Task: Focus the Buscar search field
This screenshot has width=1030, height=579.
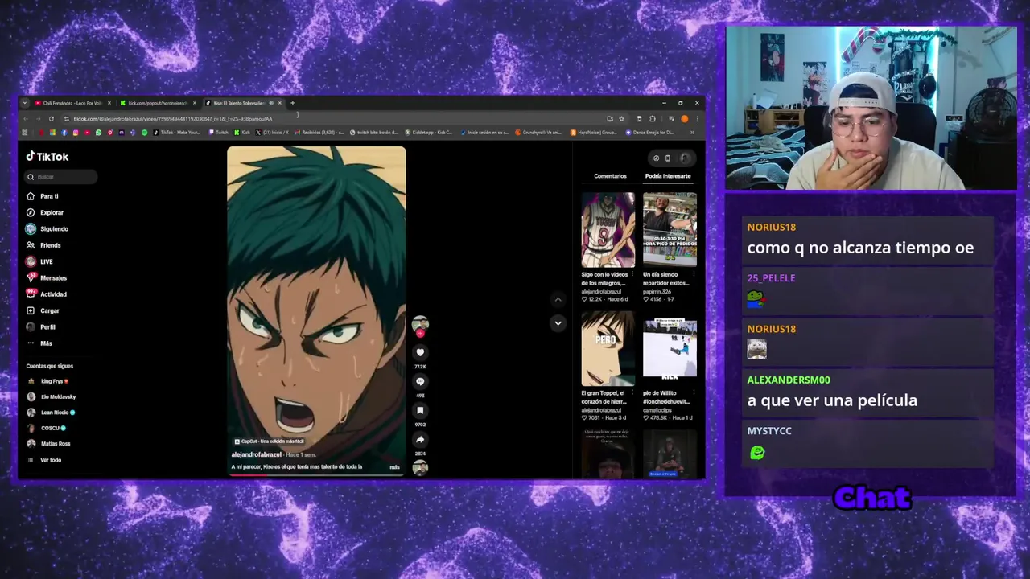Action: pyautogui.click(x=61, y=177)
